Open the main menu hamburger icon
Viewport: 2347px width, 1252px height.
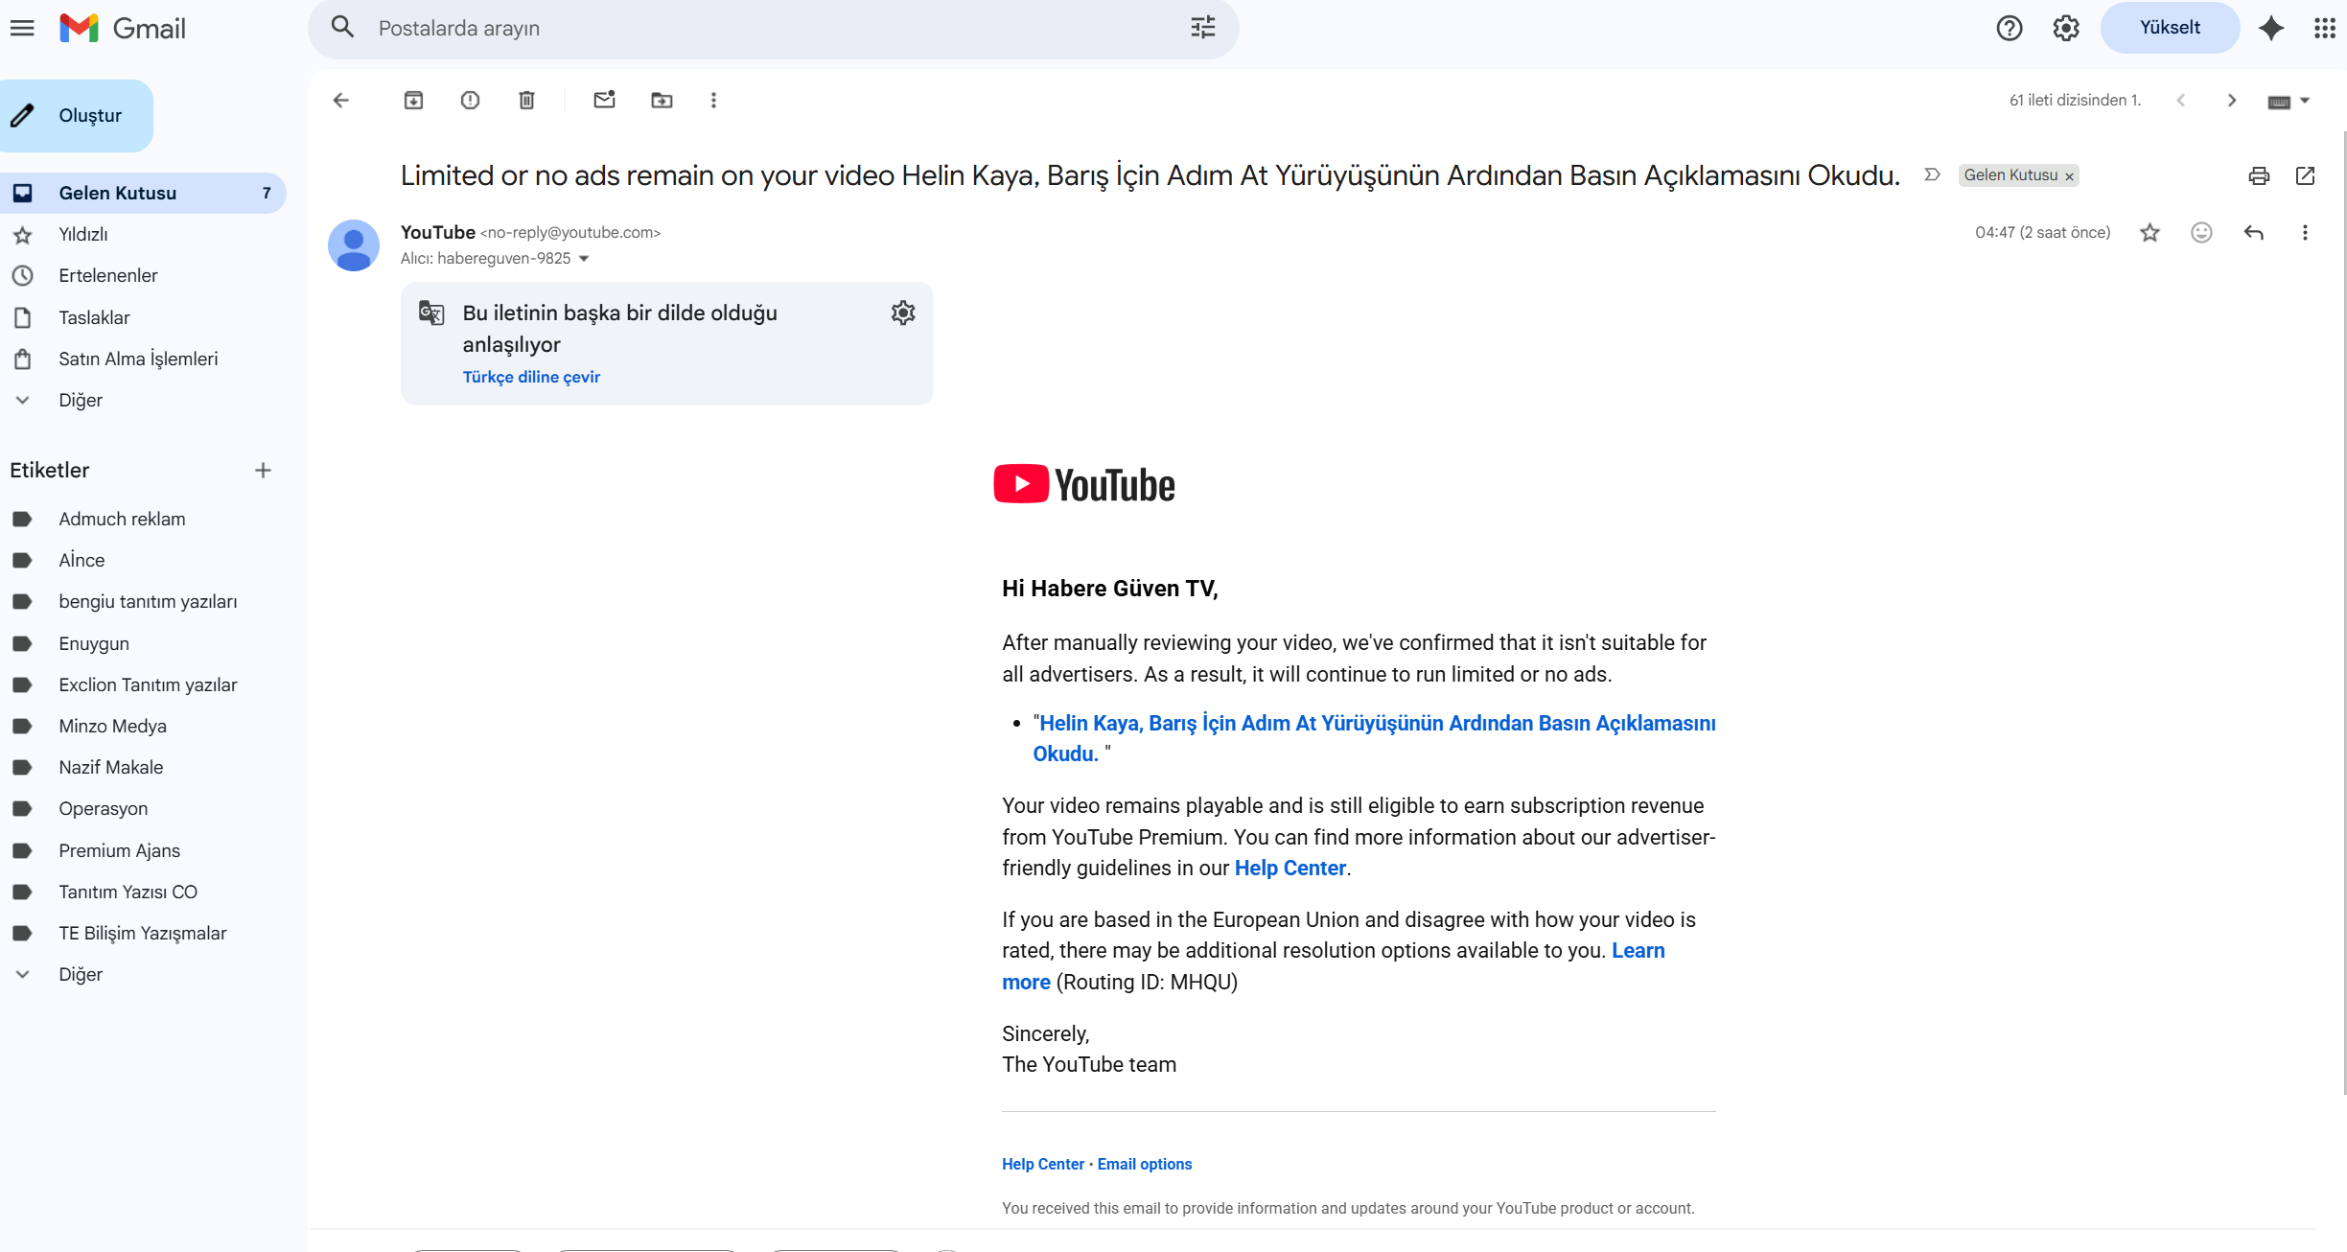click(x=22, y=28)
